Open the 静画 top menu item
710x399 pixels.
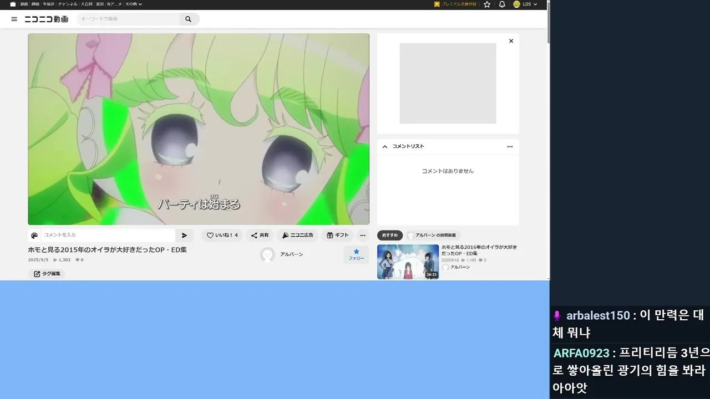point(35,4)
